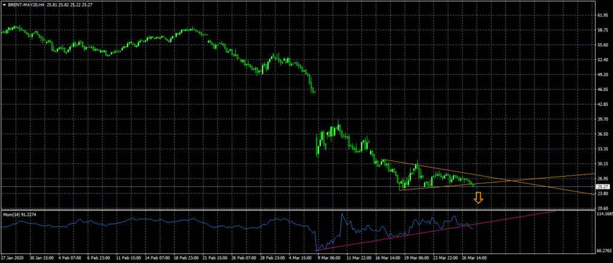Screen dimensions: 613x263
Task: Click the 114.1665 momentum scale value
Action: tap(605, 214)
